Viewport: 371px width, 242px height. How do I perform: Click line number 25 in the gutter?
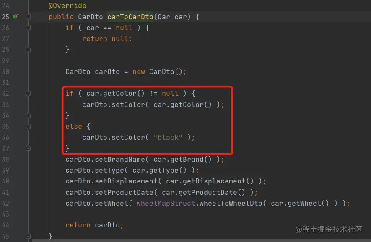coord(5,17)
